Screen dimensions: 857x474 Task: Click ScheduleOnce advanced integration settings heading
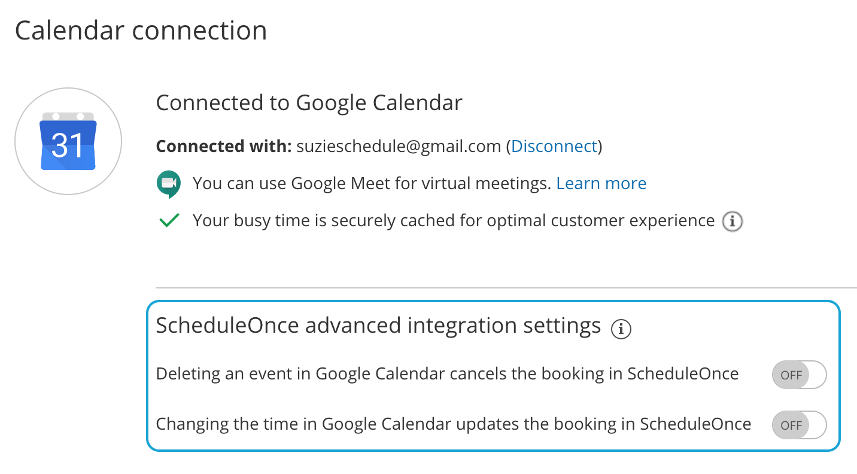[378, 326]
